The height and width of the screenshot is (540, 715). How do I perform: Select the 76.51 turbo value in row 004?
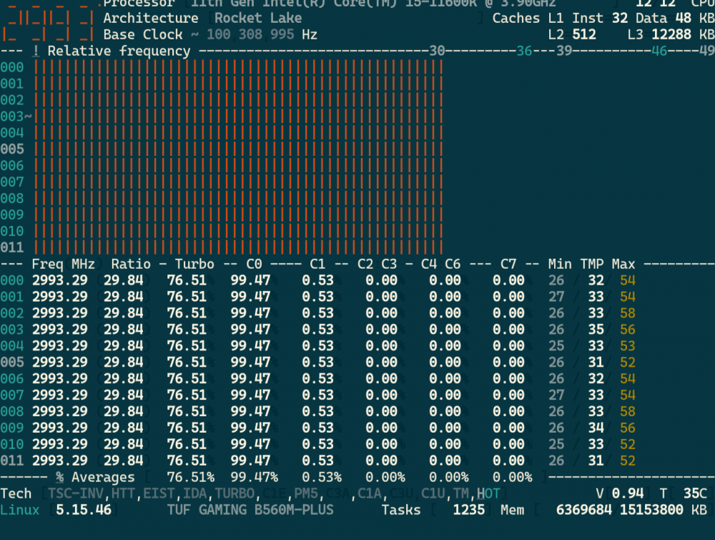point(187,346)
